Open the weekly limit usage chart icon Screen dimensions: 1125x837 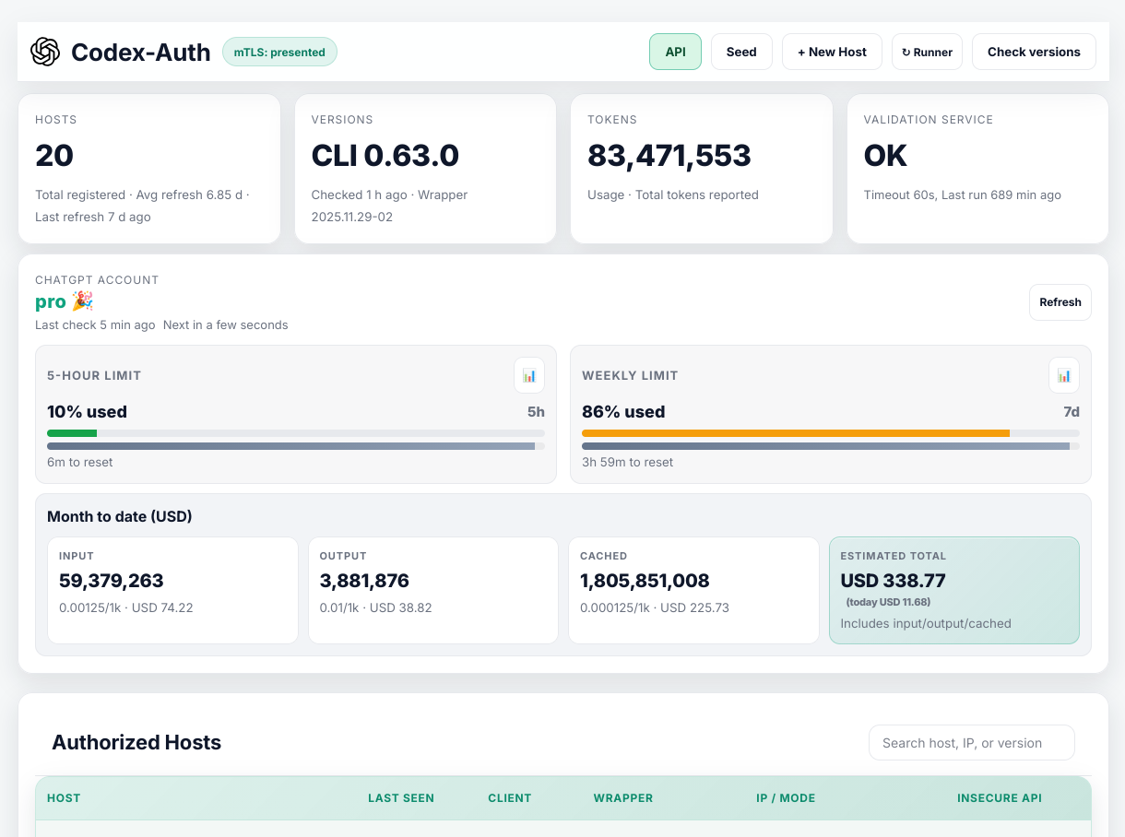(1063, 375)
